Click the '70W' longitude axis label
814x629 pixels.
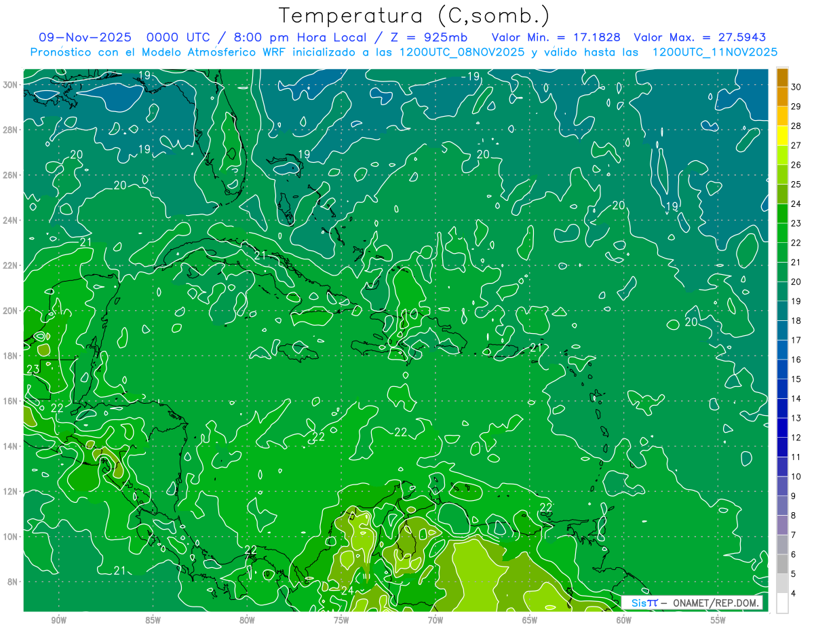tap(435, 620)
